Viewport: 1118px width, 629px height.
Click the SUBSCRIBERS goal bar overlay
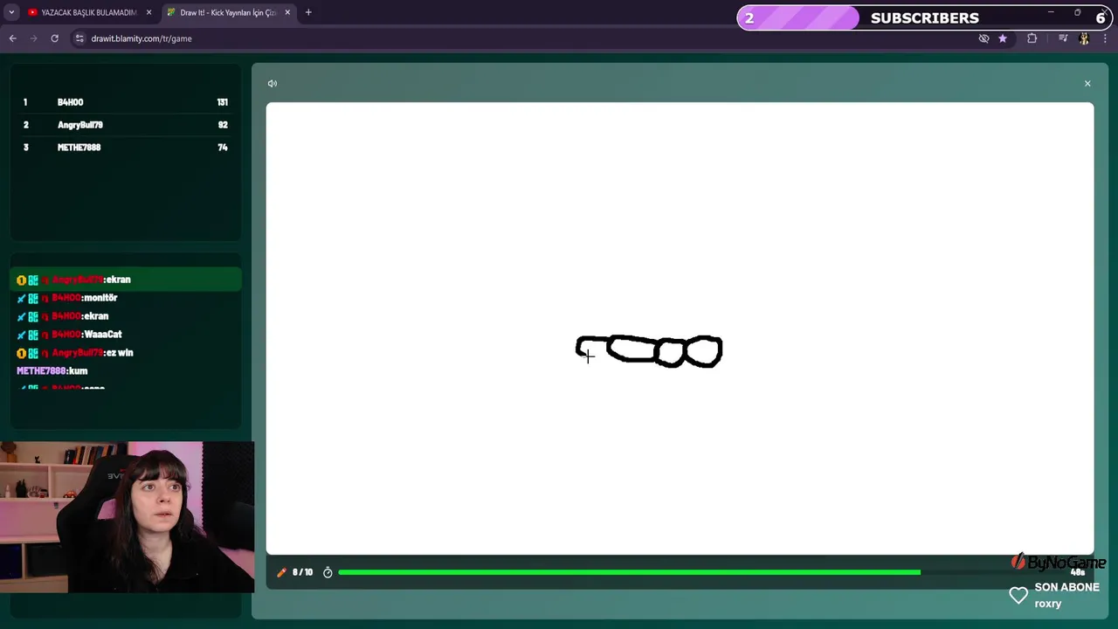pos(926,17)
